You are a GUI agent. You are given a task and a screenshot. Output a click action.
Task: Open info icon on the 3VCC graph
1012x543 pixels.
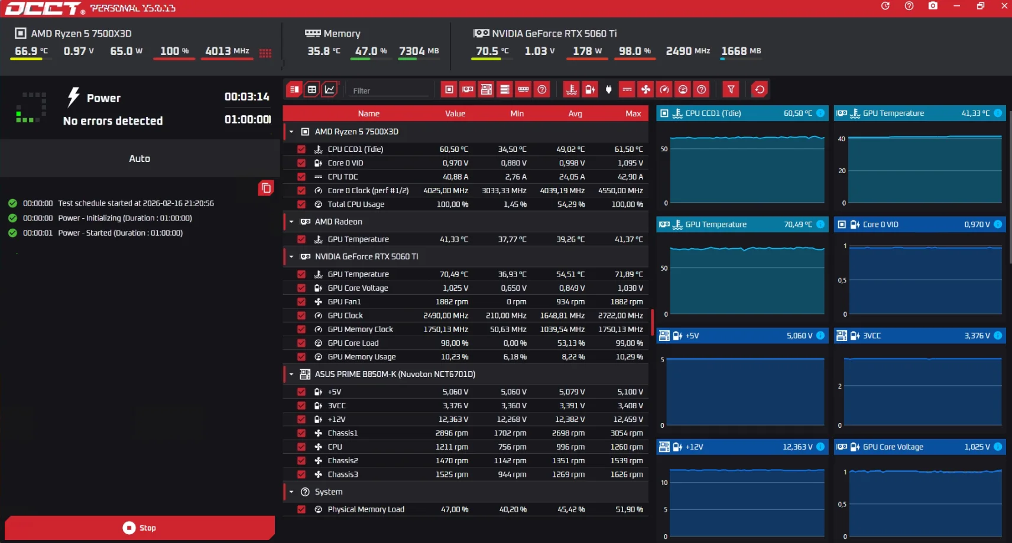(998, 336)
